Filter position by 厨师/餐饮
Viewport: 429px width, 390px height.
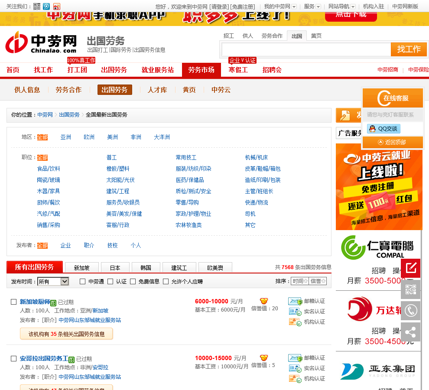[49, 202]
